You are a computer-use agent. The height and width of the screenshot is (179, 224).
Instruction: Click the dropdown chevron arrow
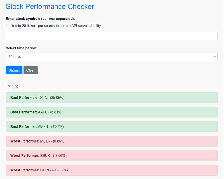215,57
